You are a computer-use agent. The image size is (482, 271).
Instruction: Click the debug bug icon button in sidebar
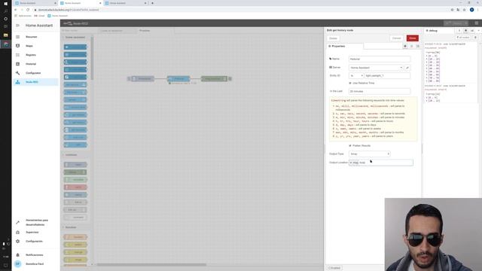click(465, 31)
